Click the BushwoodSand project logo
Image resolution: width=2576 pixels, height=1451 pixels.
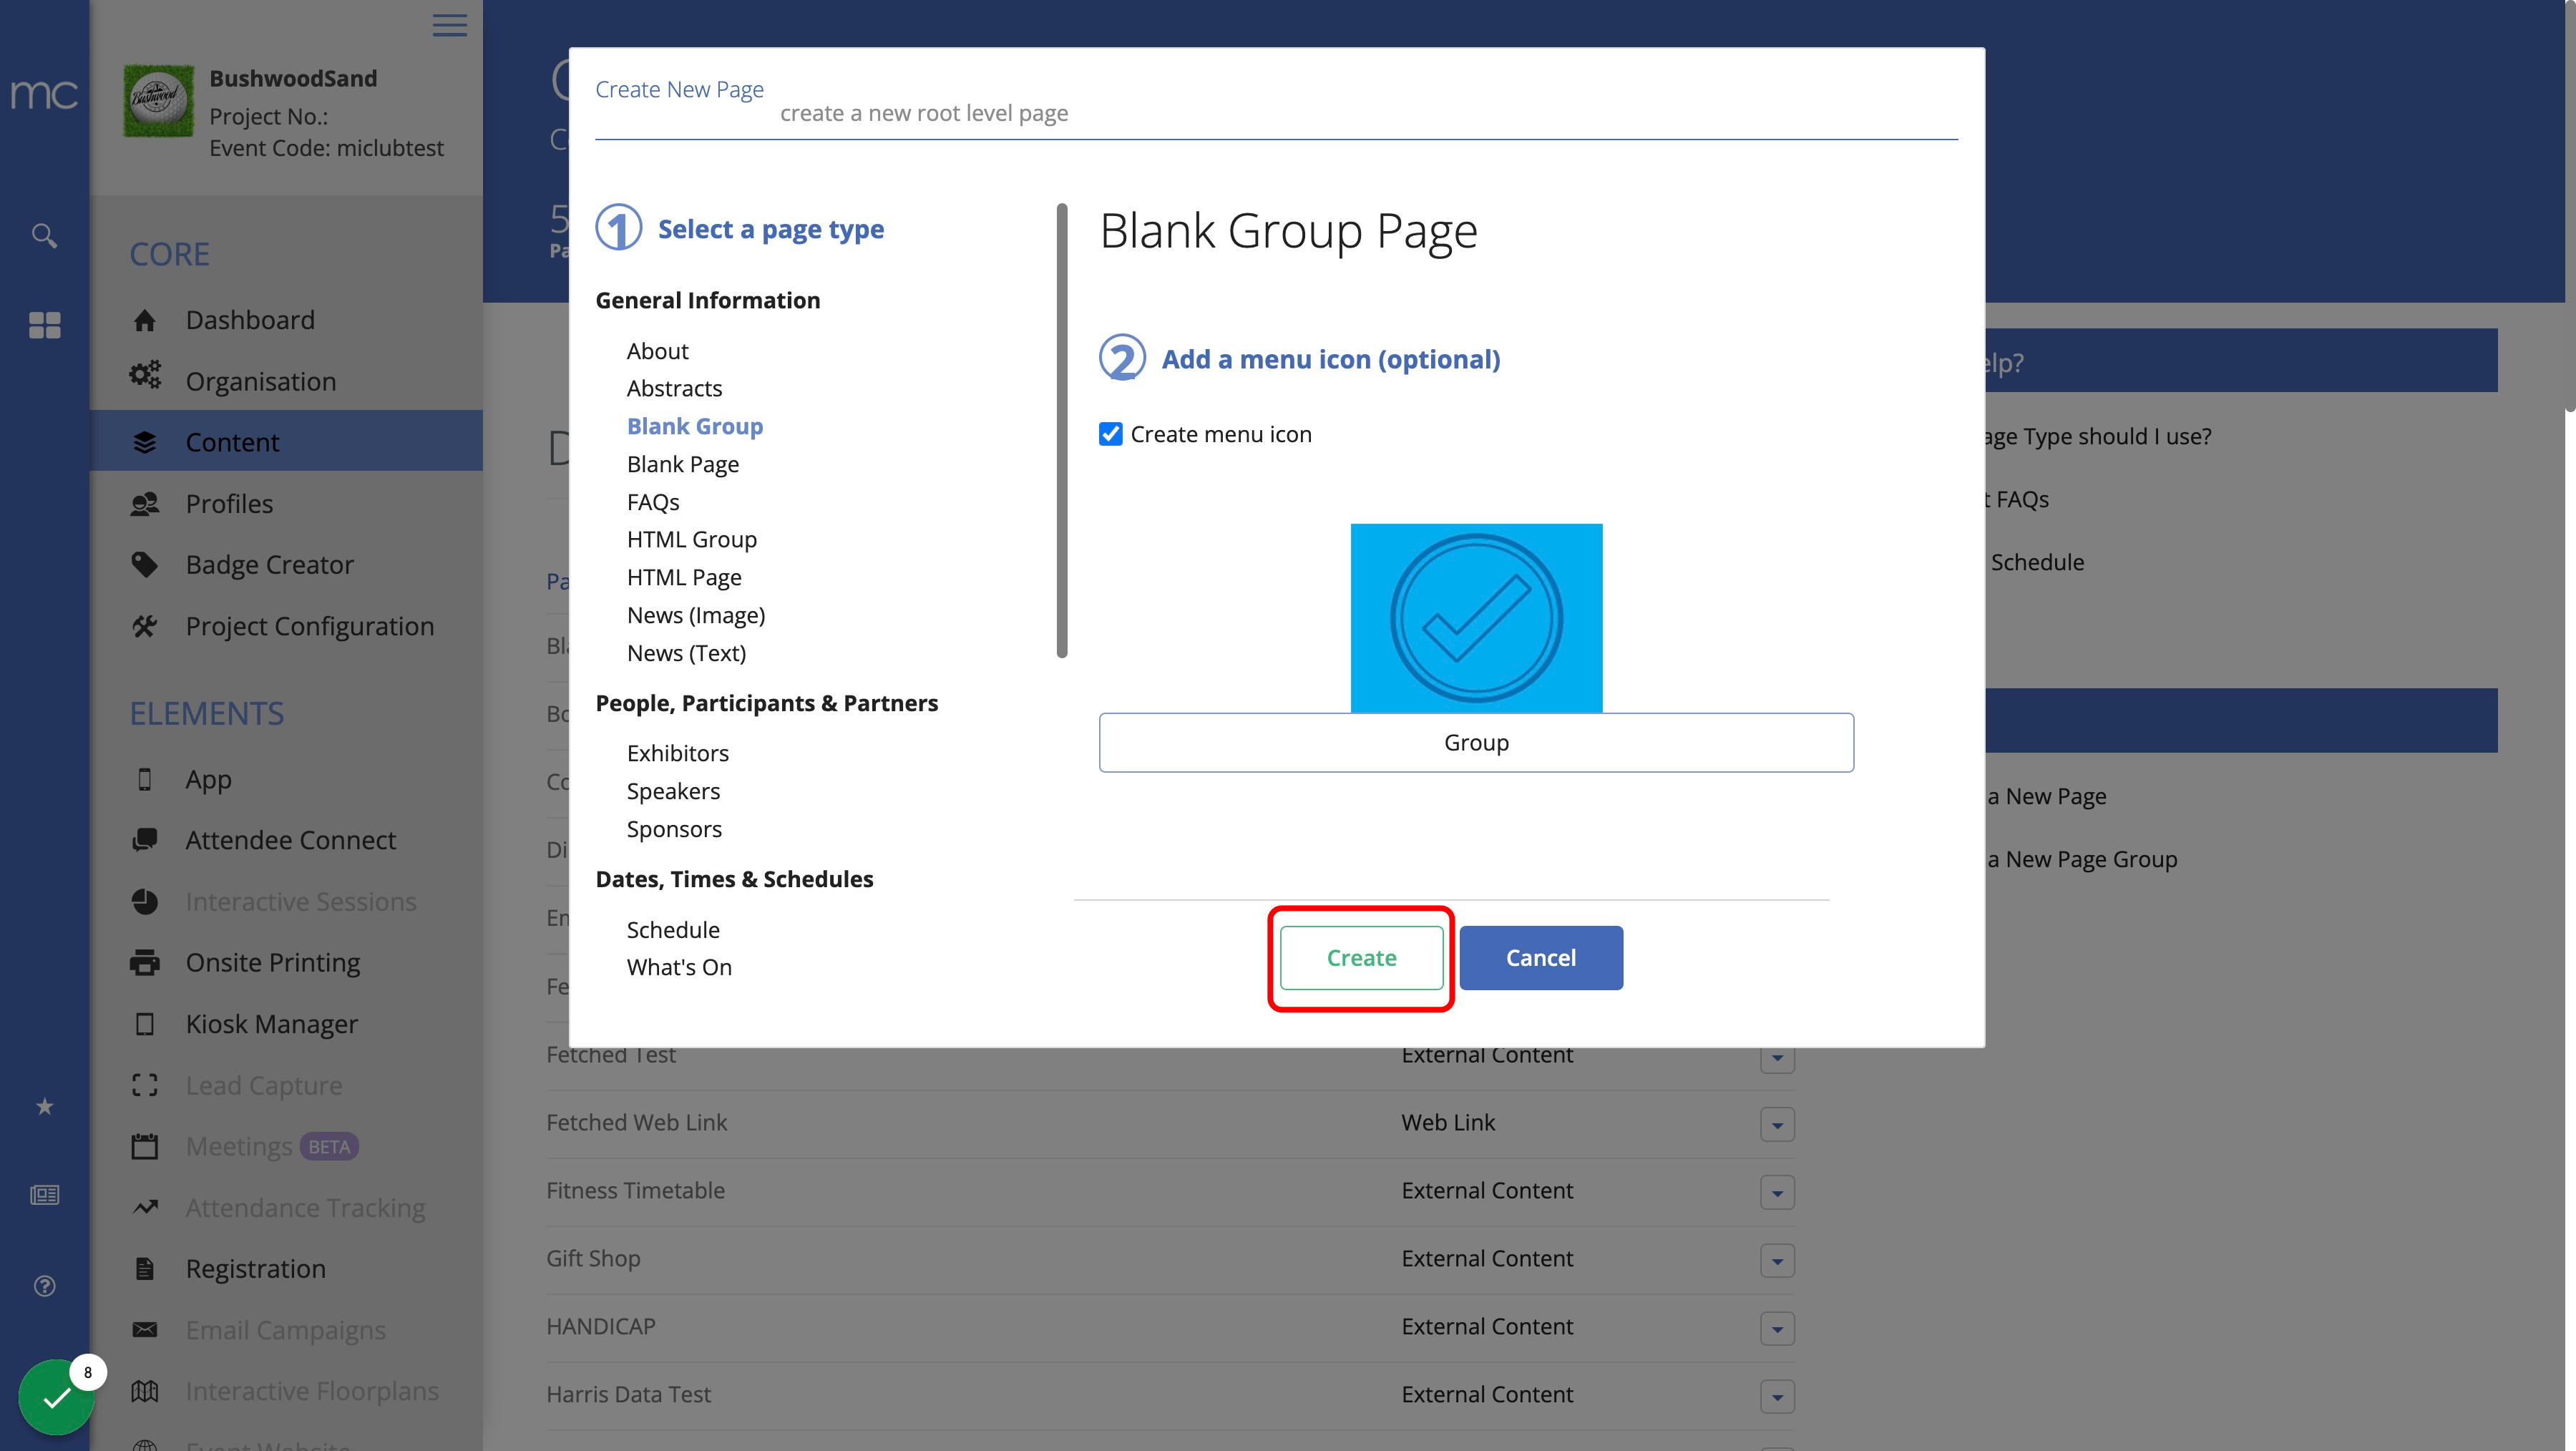pyautogui.click(x=159, y=101)
